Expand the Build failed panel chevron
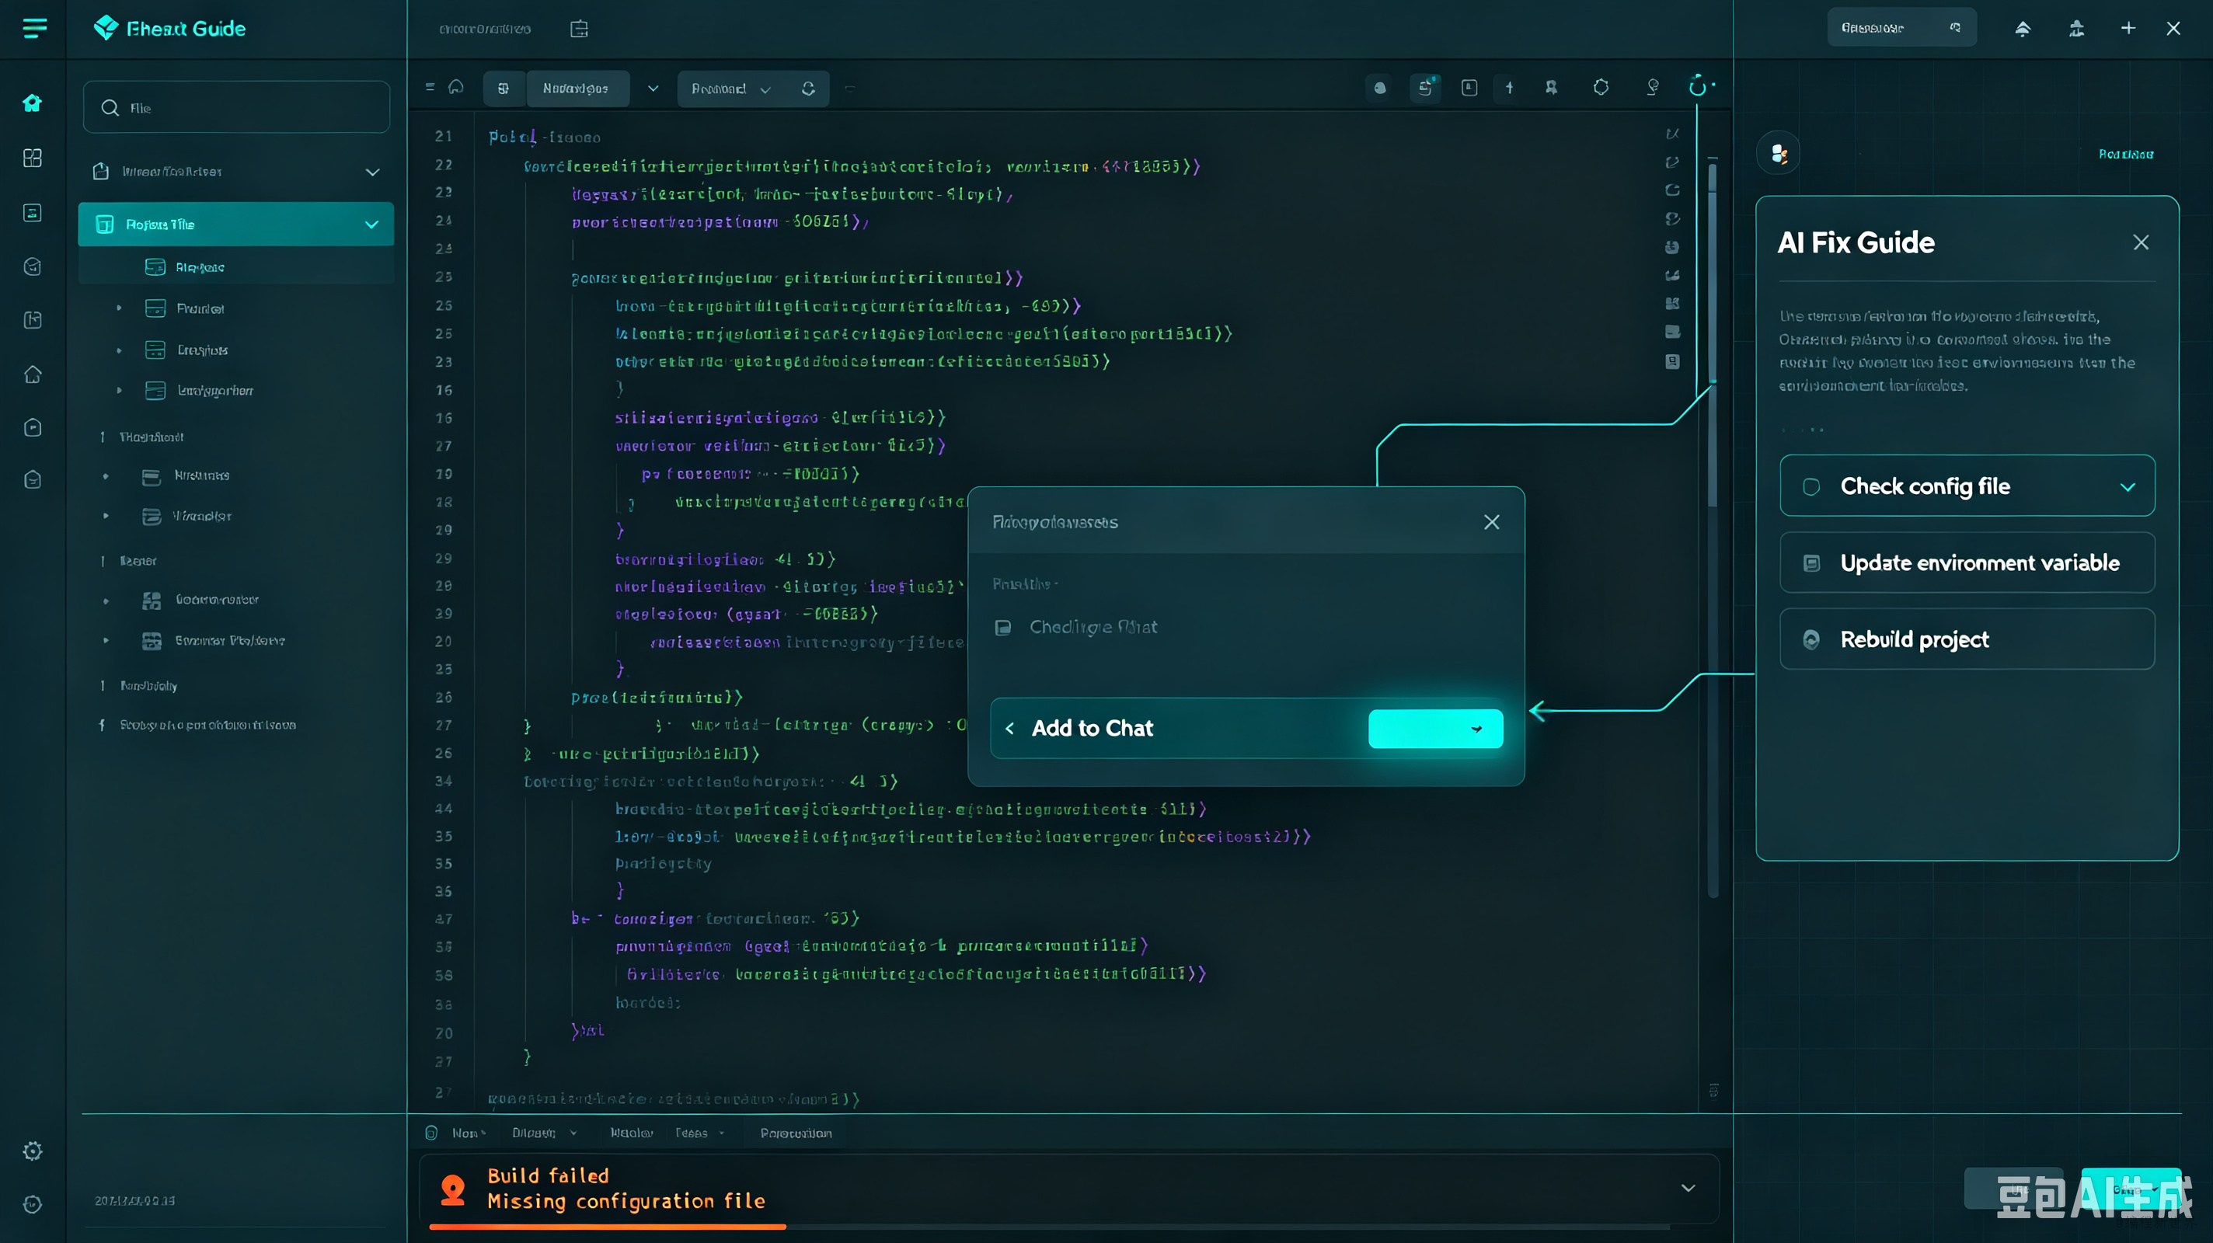This screenshot has height=1243, width=2213. point(1688,1189)
